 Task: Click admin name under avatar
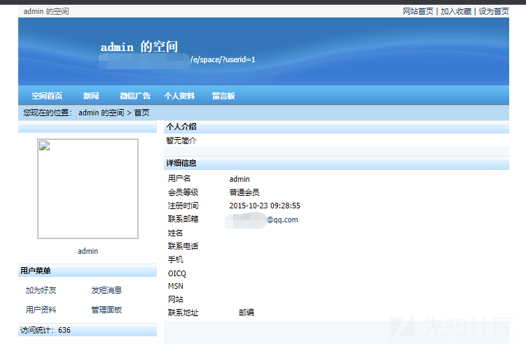(88, 251)
